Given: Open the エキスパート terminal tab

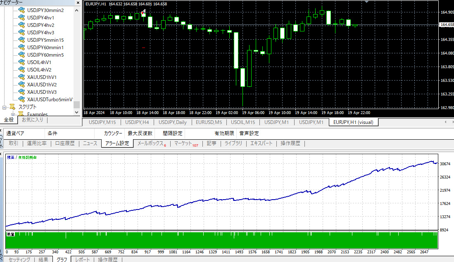Looking at the screenshot, I should click(261, 143).
